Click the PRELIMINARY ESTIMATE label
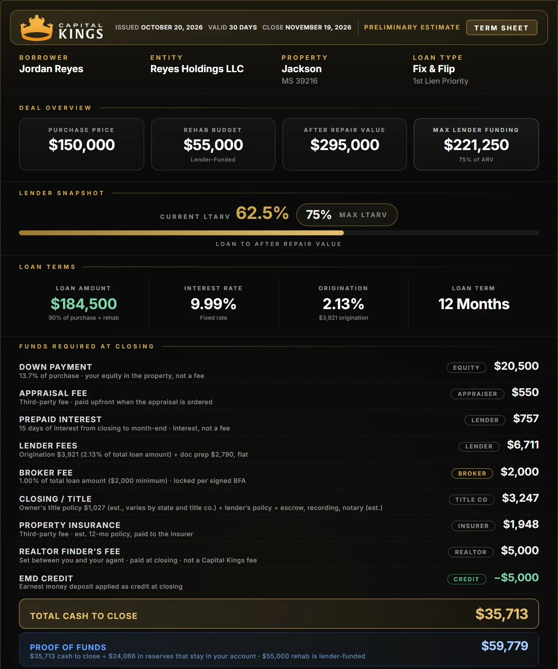 point(412,27)
